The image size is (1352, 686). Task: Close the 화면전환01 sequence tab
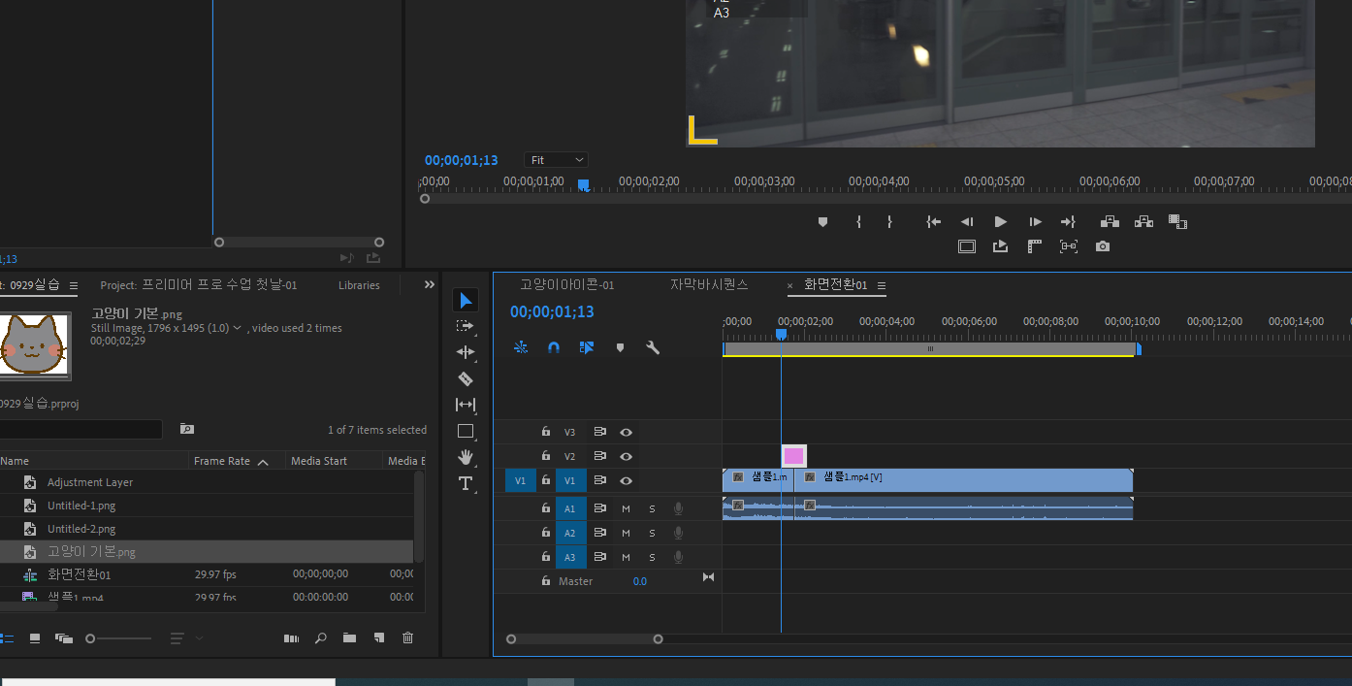(x=790, y=285)
